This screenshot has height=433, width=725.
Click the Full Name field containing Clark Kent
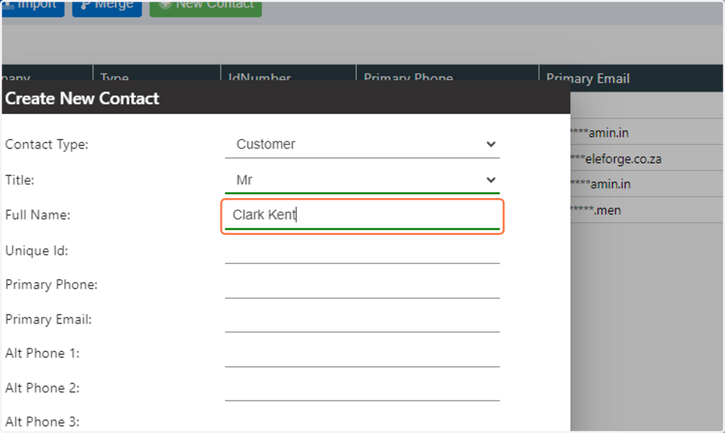pyautogui.click(x=362, y=216)
